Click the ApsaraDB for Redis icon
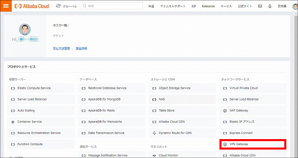 pos(84,111)
